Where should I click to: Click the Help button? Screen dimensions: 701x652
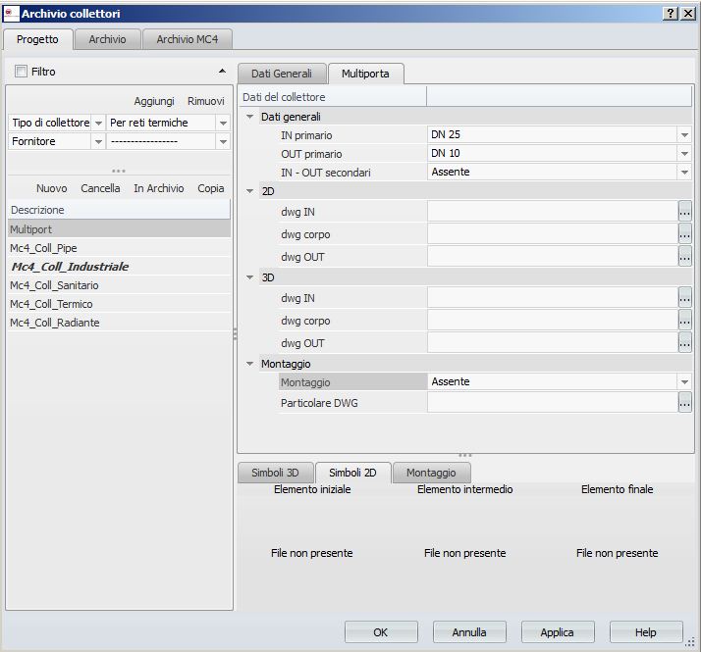tap(646, 632)
